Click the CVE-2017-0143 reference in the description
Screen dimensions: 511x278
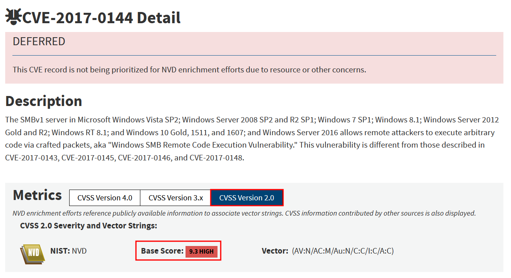[32, 158]
